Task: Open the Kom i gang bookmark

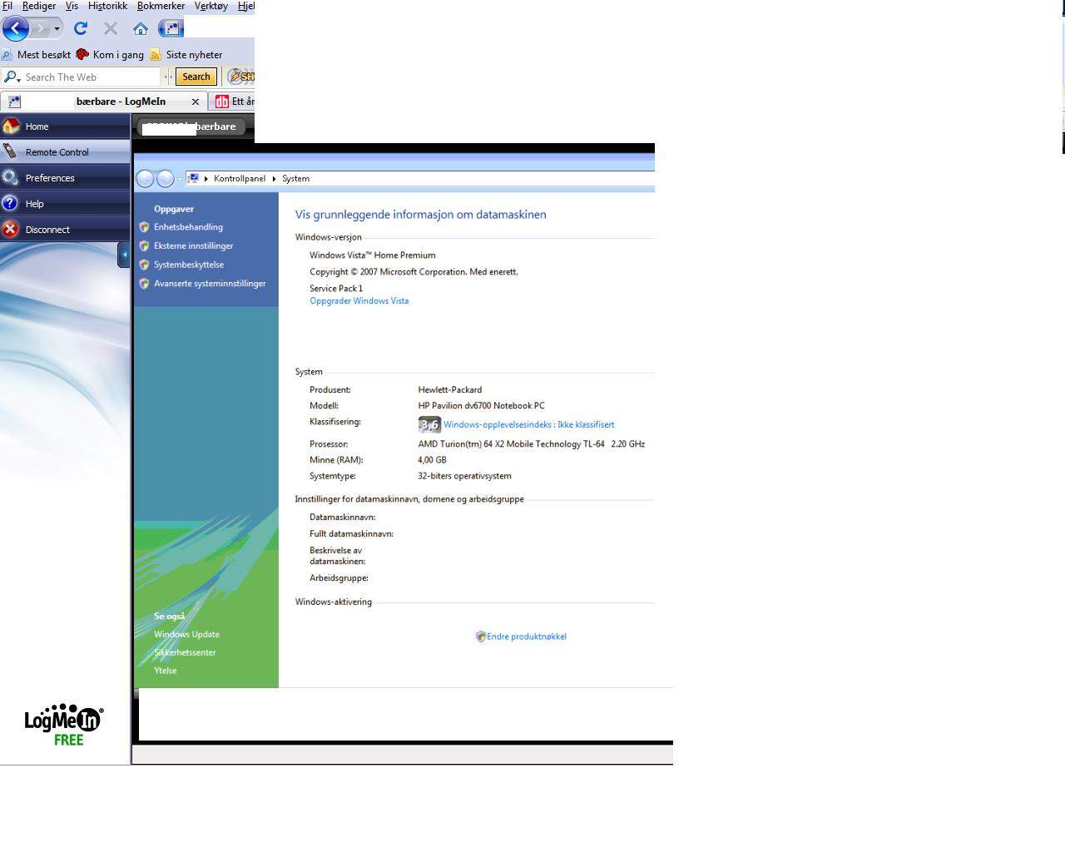Action: click(110, 54)
